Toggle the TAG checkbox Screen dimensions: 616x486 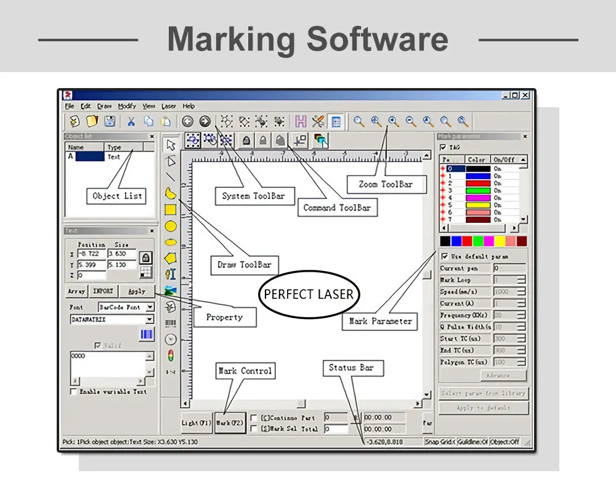443,147
